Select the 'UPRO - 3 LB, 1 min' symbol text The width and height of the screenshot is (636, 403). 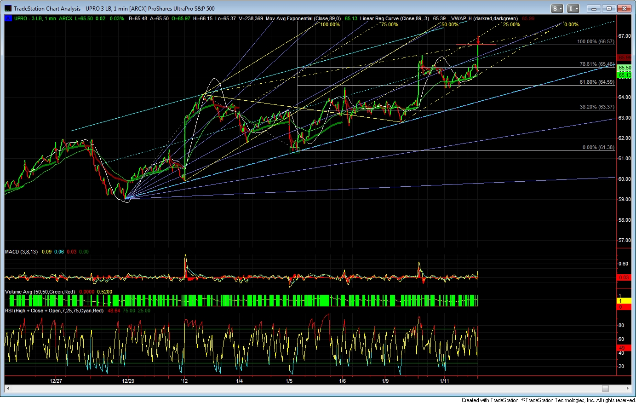coord(35,18)
